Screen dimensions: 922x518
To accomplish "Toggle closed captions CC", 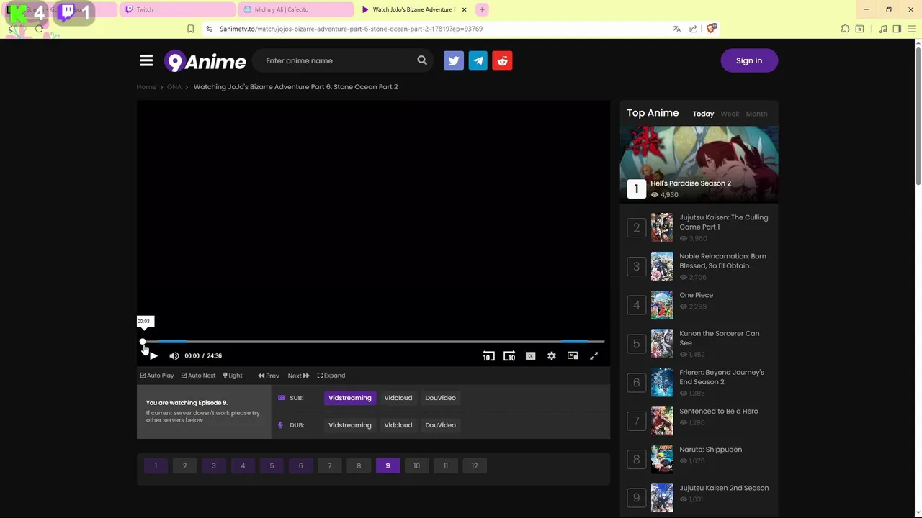I will click(x=531, y=355).
